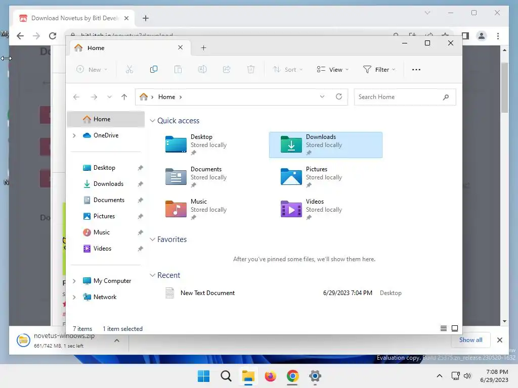The width and height of the screenshot is (518, 388).
Task: Open address bar history dropdown
Action: [322, 96]
